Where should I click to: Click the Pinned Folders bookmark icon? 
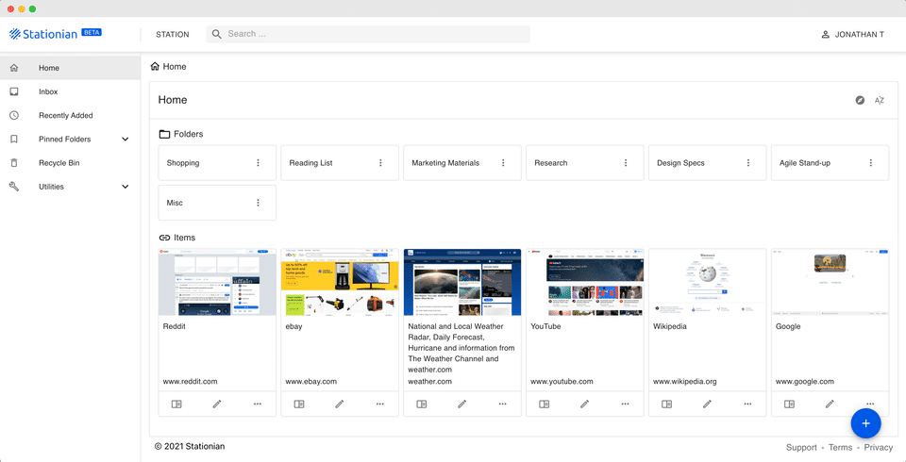click(14, 139)
